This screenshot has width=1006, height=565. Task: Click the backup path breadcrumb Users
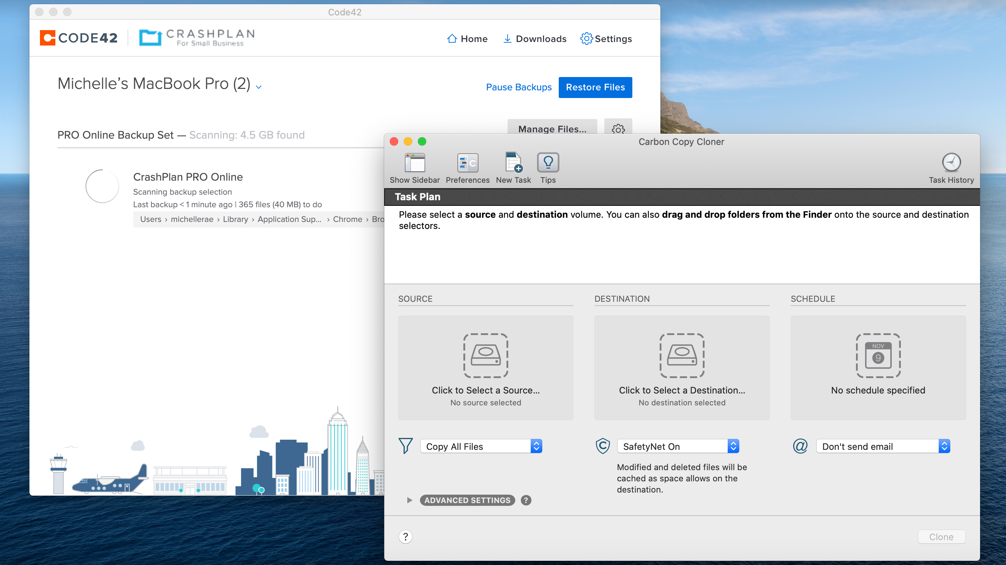(151, 219)
